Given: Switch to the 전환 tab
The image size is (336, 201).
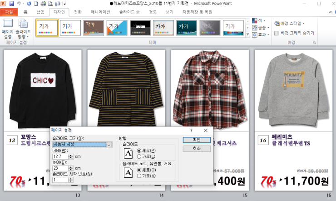Looking at the screenshot, I should pos(78,12).
